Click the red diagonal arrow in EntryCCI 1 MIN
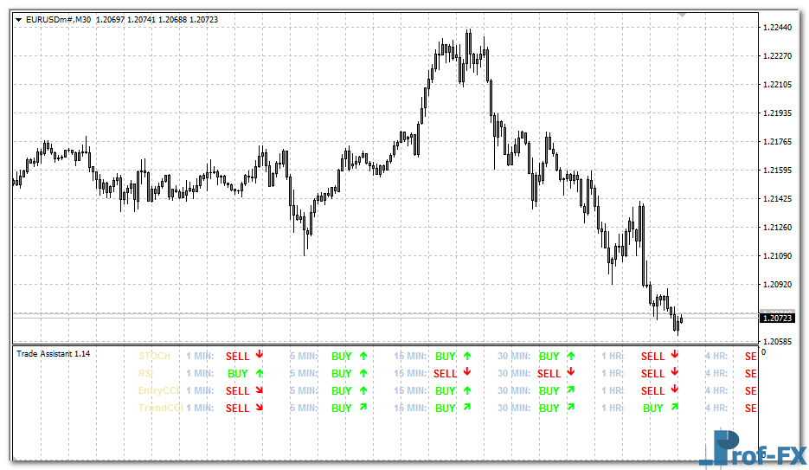Screen dimensions: 809x470 (259, 390)
